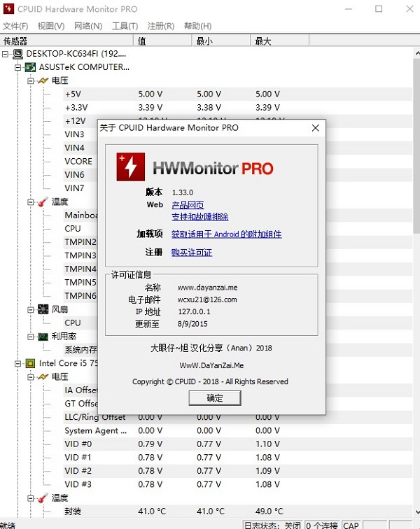Click the CPUID app icon in the title bar
Viewport: 420px width, 529px height.
(8, 9)
